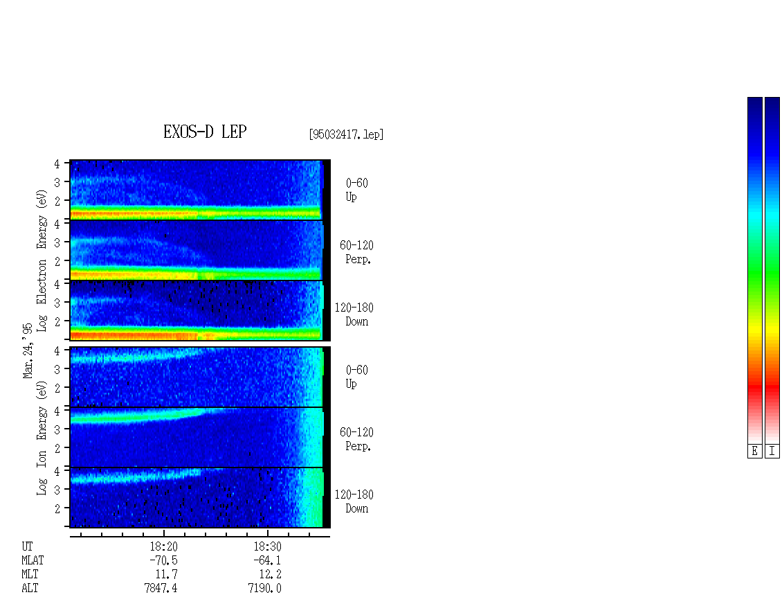Click the UT row label

27,546
